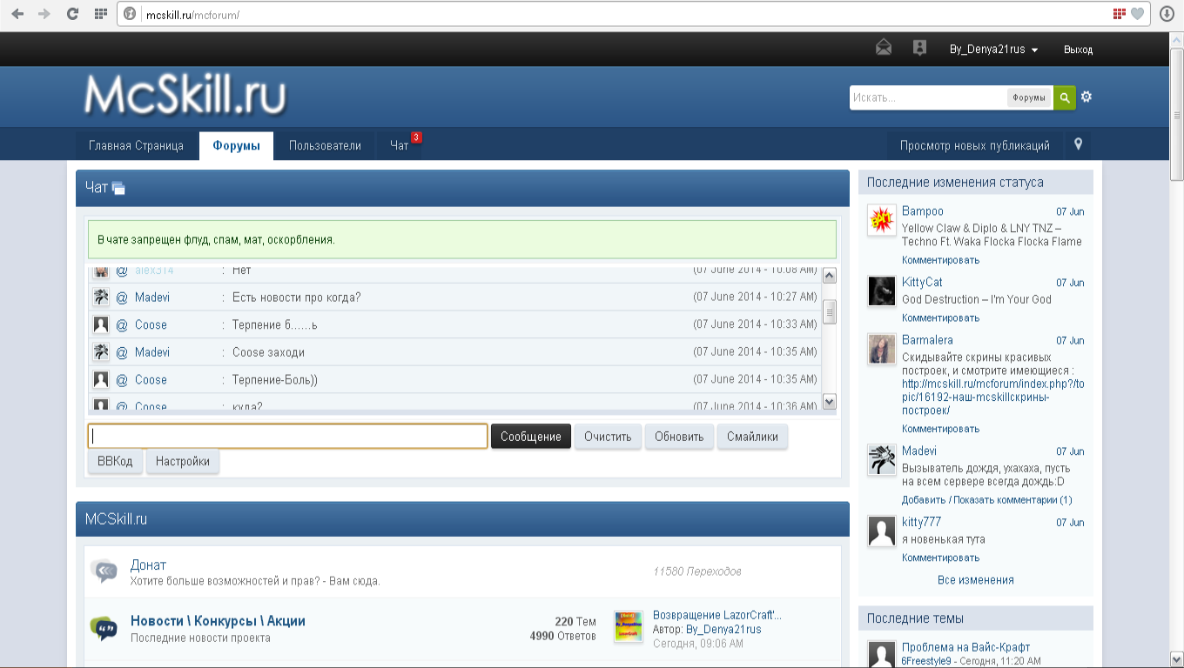Open Bampoo's avatar in status updates
The height and width of the screenshot is (668, 1184).
tap(882, 221)
